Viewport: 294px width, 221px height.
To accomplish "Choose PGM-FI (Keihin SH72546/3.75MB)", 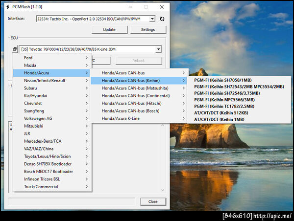I will click(239, 93).
